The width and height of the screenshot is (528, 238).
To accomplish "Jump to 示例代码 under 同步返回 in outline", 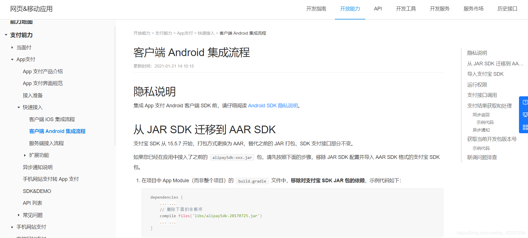I will tap(485, 123).
